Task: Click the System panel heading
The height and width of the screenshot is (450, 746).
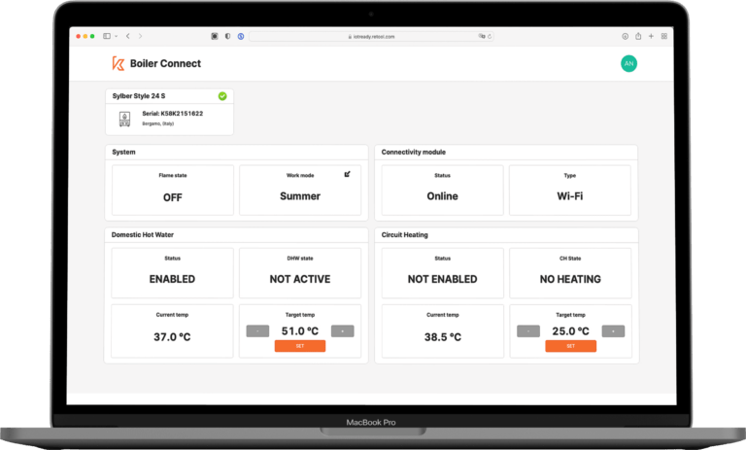Action: click(x=123, y=152)
